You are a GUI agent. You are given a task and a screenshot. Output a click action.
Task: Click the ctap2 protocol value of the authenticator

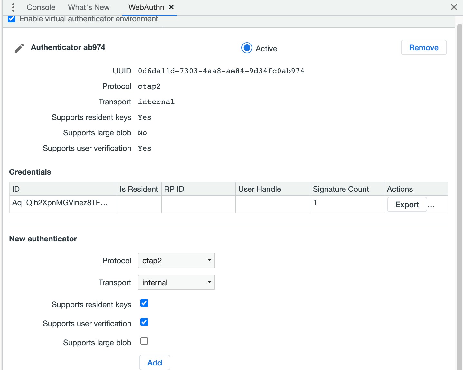click(x=149, y=86)
